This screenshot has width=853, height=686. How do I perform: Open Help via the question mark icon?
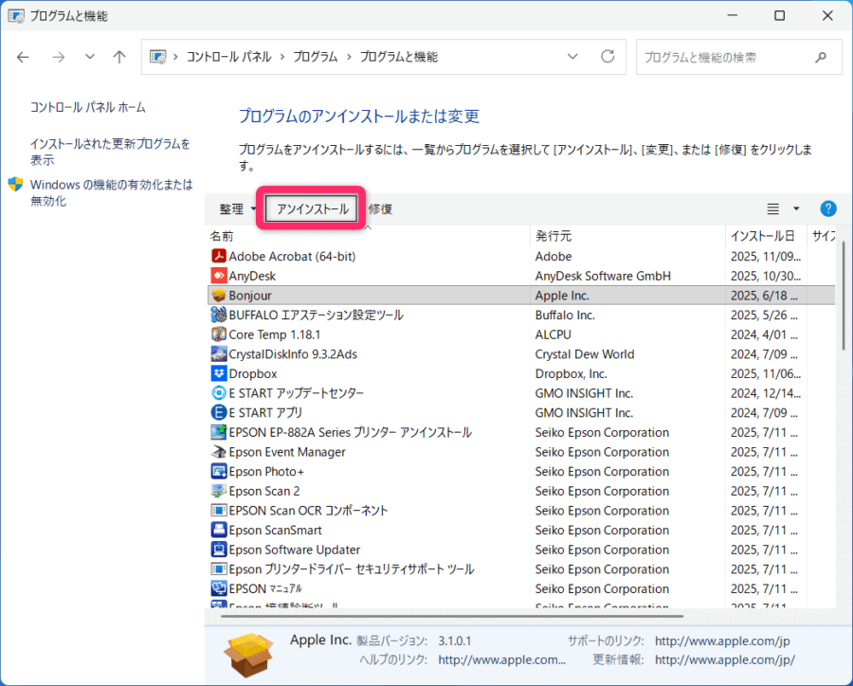[x=826, y=208]
